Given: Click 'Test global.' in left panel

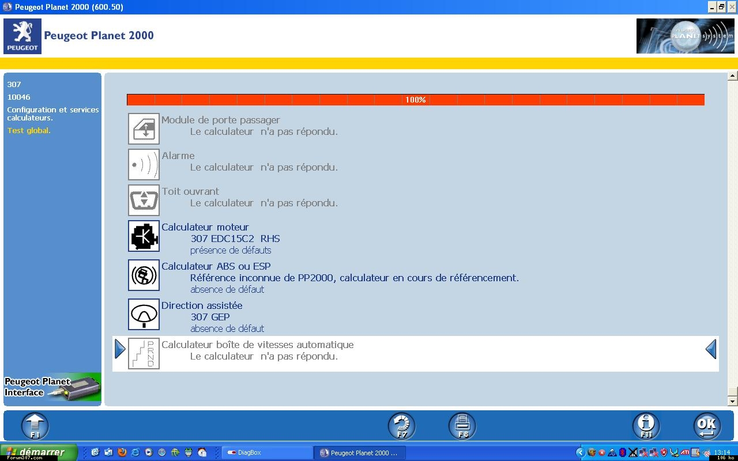Looking at the screenshot, I should (29, 131).
